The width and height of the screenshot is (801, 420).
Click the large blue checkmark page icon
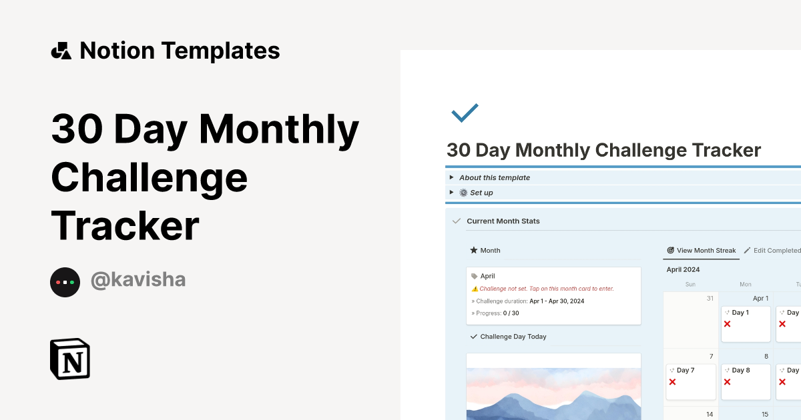coord(465,113)
